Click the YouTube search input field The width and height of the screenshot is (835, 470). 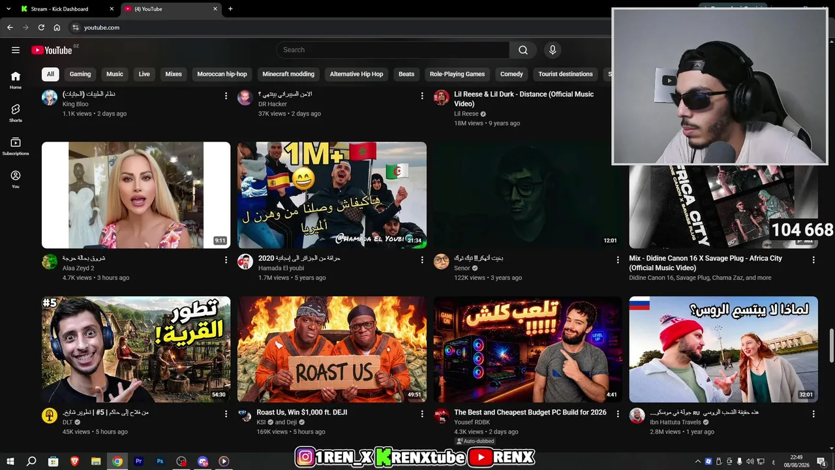point(393,50)
